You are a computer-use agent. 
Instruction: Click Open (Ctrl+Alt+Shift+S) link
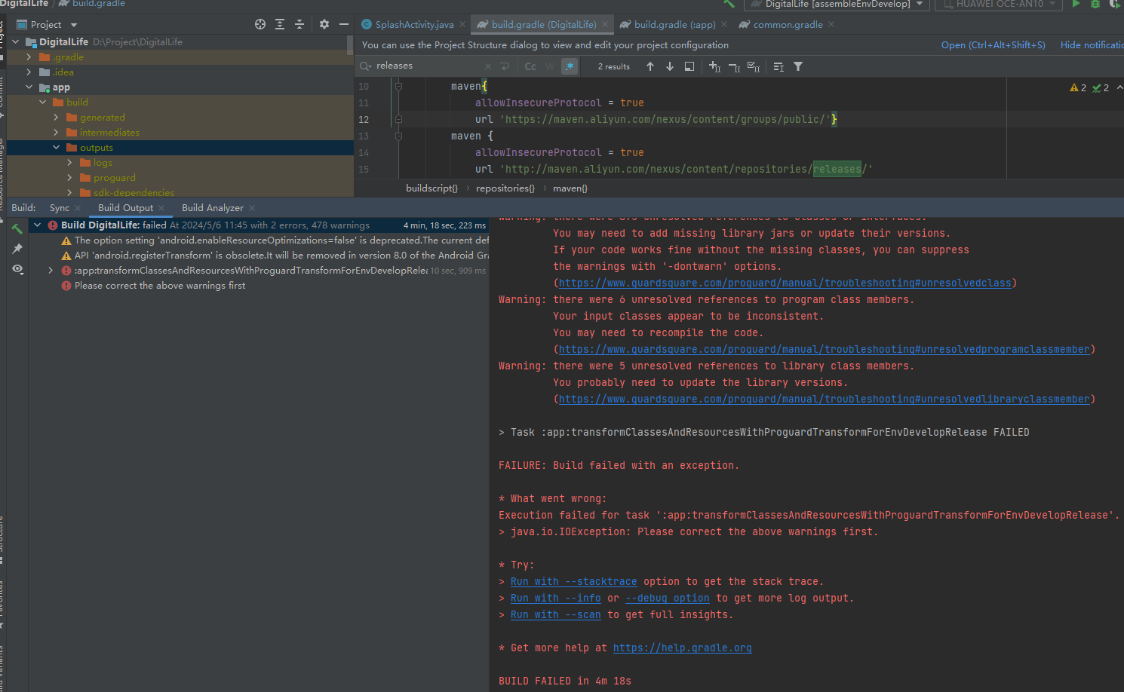coord(993,45)
